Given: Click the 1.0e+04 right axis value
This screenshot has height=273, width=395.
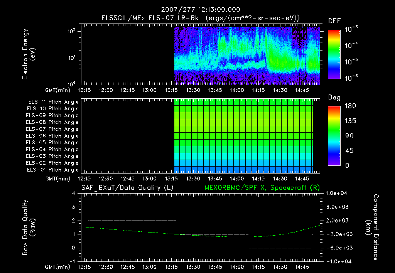Looking at the screenshot, I should click(x=336, y=193).
